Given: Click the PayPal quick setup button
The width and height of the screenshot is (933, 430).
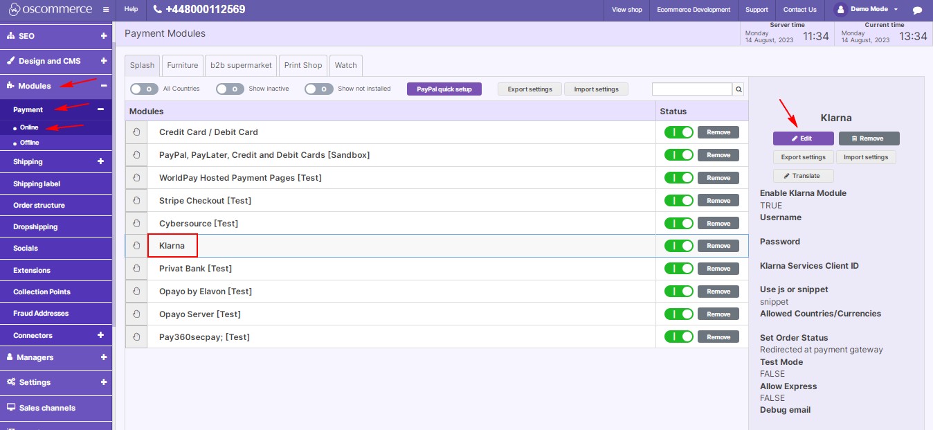Looking at the screenshot, I should tap(444, 89).
